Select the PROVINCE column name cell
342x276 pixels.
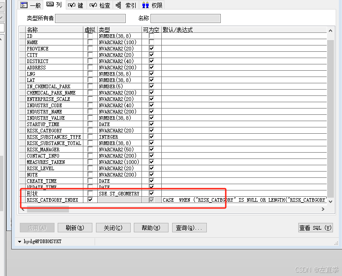click(55, 48)
